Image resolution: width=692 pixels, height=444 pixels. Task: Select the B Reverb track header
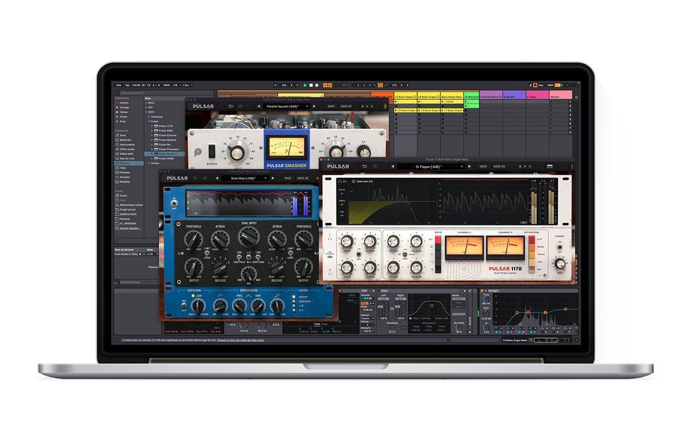pyautogui.click(x=514, y=97)
